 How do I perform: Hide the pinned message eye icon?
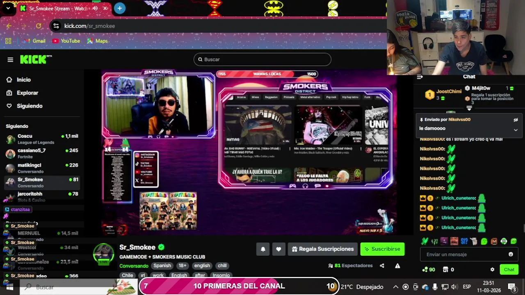516,120
